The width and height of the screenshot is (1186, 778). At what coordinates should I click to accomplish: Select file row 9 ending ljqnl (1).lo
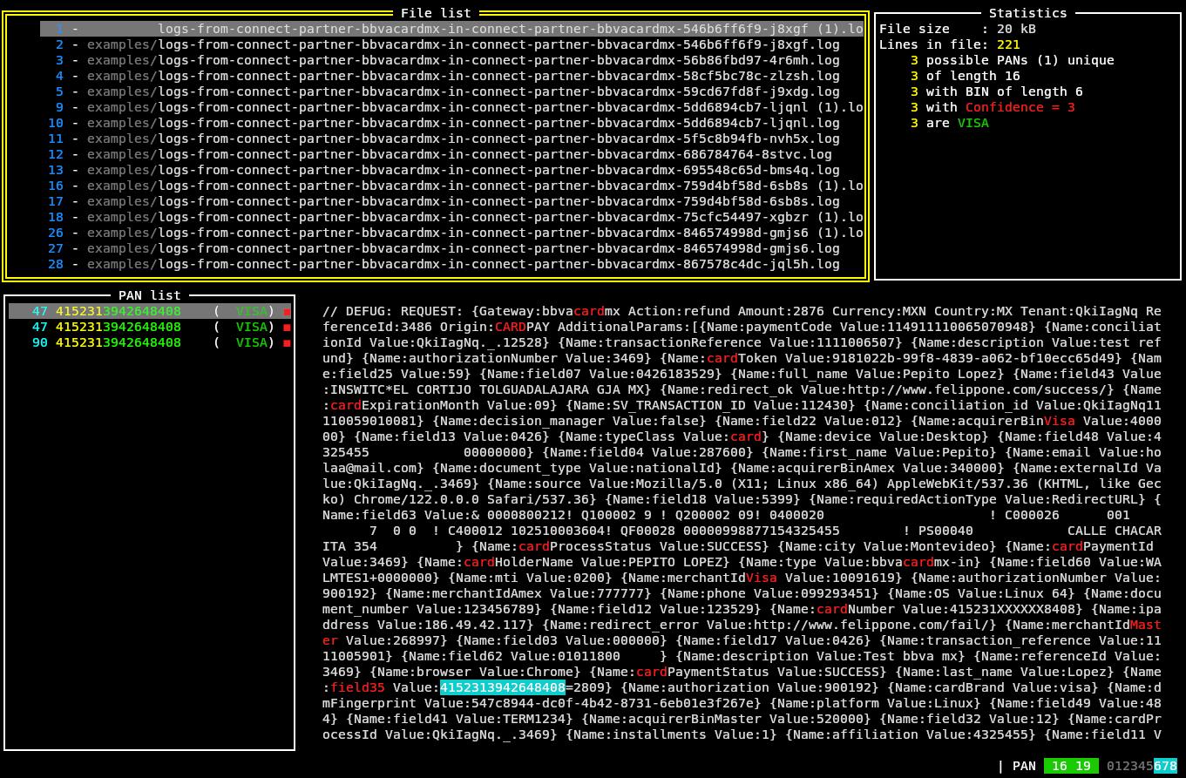[x=451, y=107]
